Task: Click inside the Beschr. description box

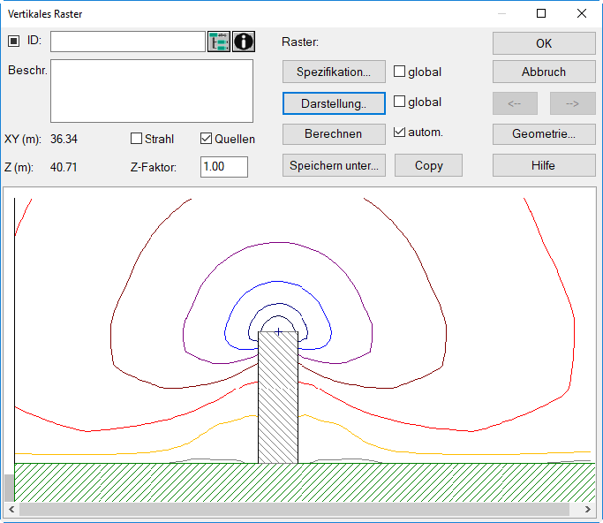Action: (x=152, y=91)
